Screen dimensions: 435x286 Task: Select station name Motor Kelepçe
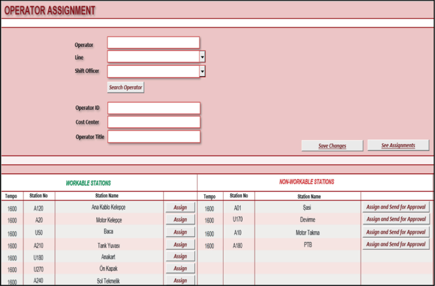point(109,220)
